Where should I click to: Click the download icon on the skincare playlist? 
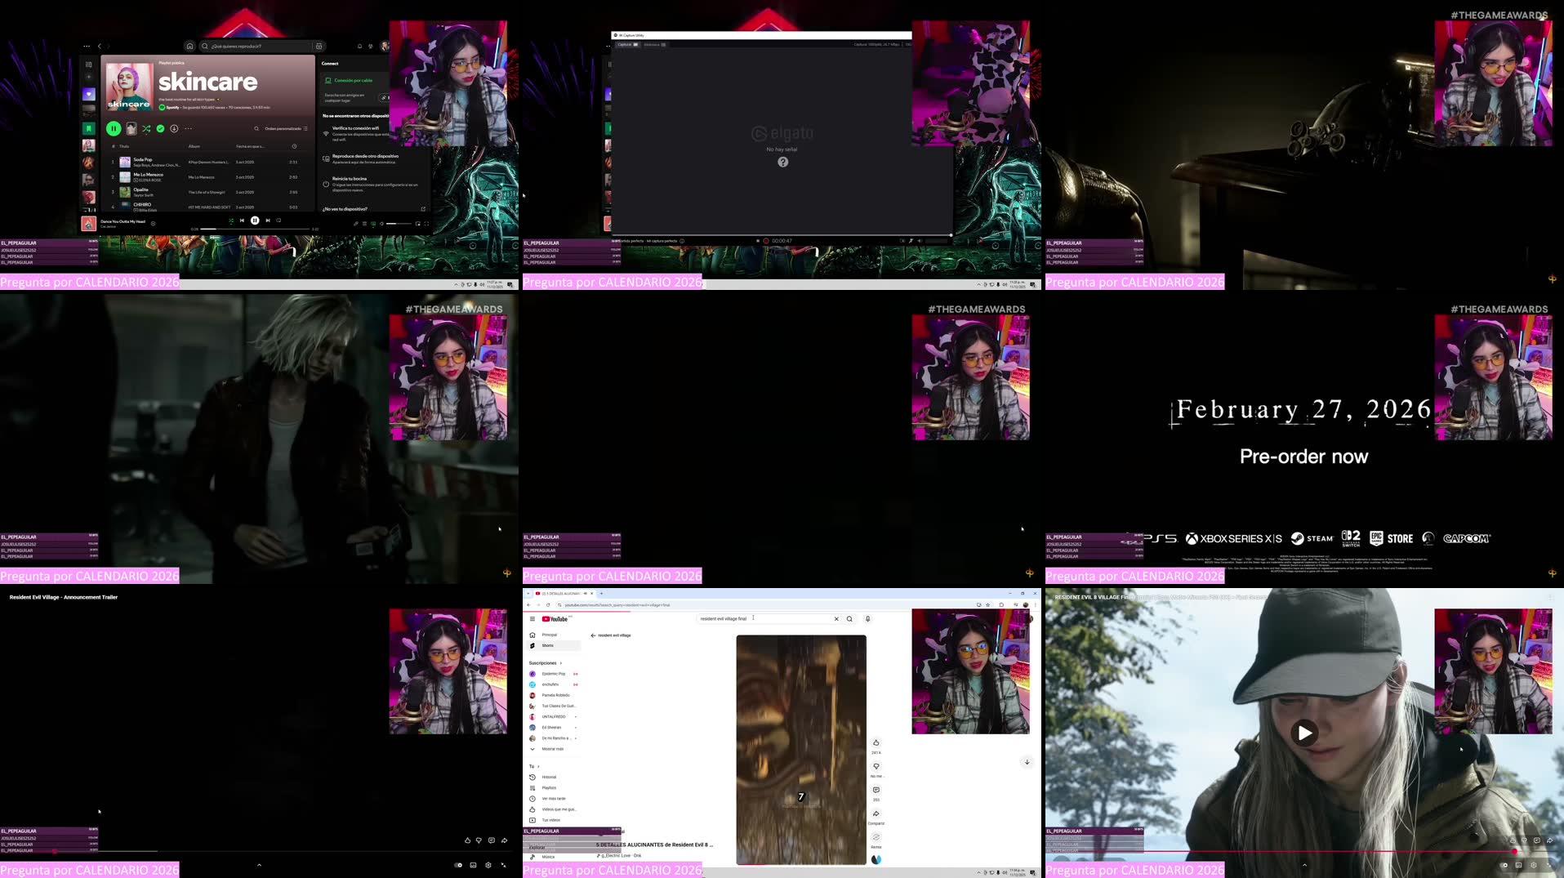[x=174, y=128]
